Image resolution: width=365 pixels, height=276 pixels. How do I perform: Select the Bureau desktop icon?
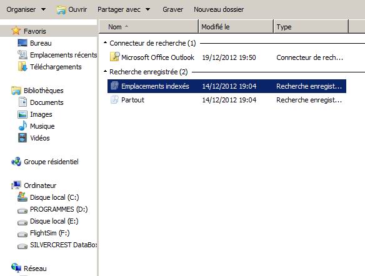tap(22, 43)
